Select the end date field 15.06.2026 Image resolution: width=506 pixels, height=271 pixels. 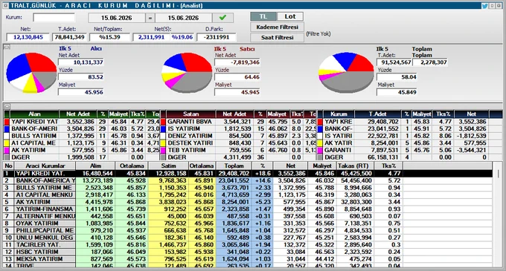[x=183, y=18]
